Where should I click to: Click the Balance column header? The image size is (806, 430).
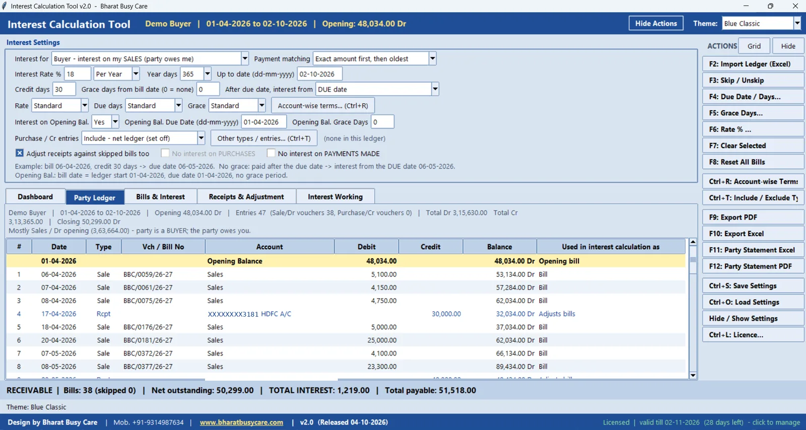point(499,247)
